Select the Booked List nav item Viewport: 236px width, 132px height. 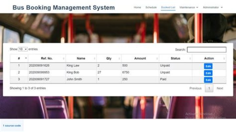click(168, 7)
